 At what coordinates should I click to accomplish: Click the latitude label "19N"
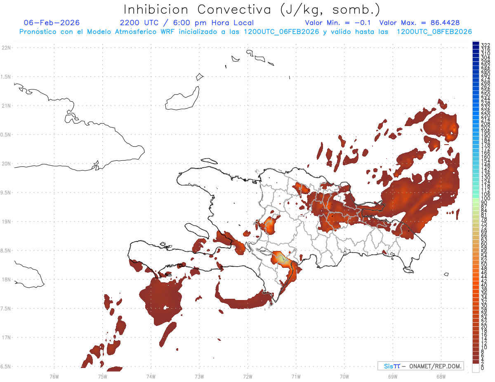[6, 222]
